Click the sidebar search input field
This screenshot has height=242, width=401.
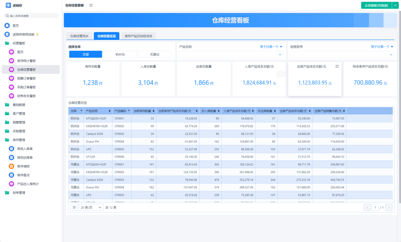31,16
